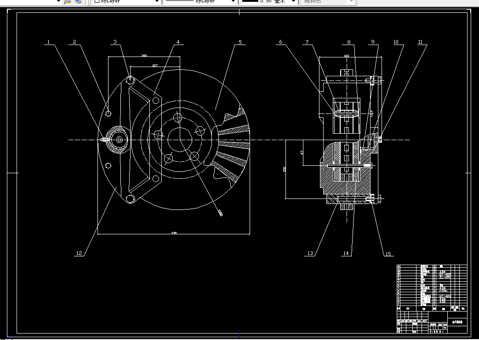Image resolution: width=479 pixels, height=340 pixels.
Task: Select balloon number 1 in front view
Action: tap(48, 42)
